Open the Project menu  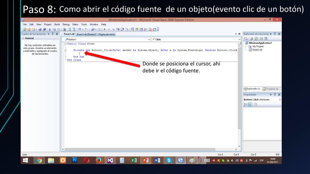[48, 24]
